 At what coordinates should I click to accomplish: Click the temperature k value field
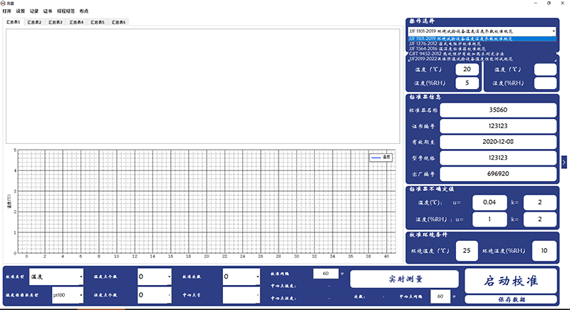pyautogui.click(x=540, y=202)
